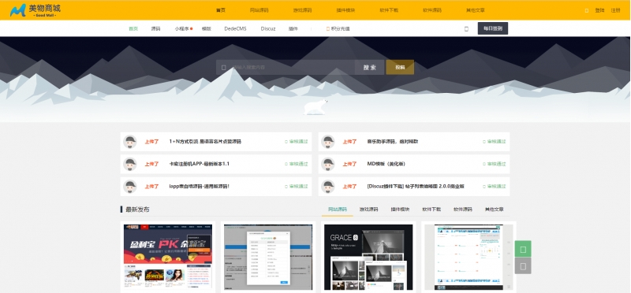This screenshot has height=293, width=631.
Task: Switch to 软件下载 tab under 最新发布
Action: [x=431, y=210]
